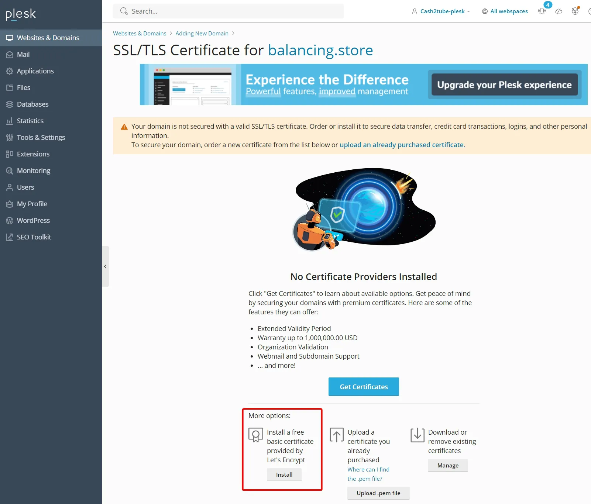The image size is (591, 504).
Task: Open Statistics in the sidebar
Action: click(51, 121)
